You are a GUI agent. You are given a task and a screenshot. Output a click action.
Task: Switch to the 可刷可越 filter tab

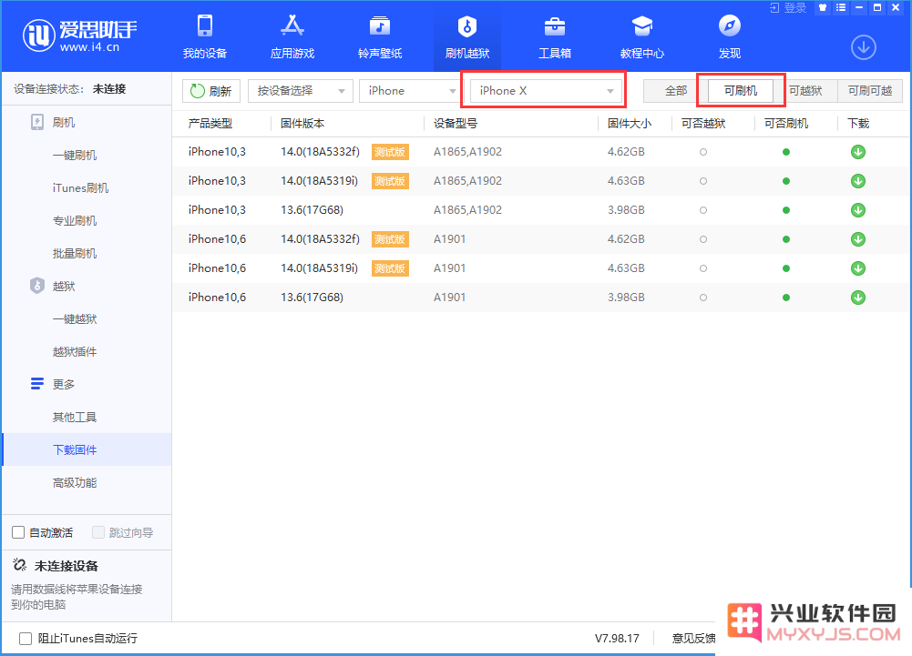[x=870, y=91]
